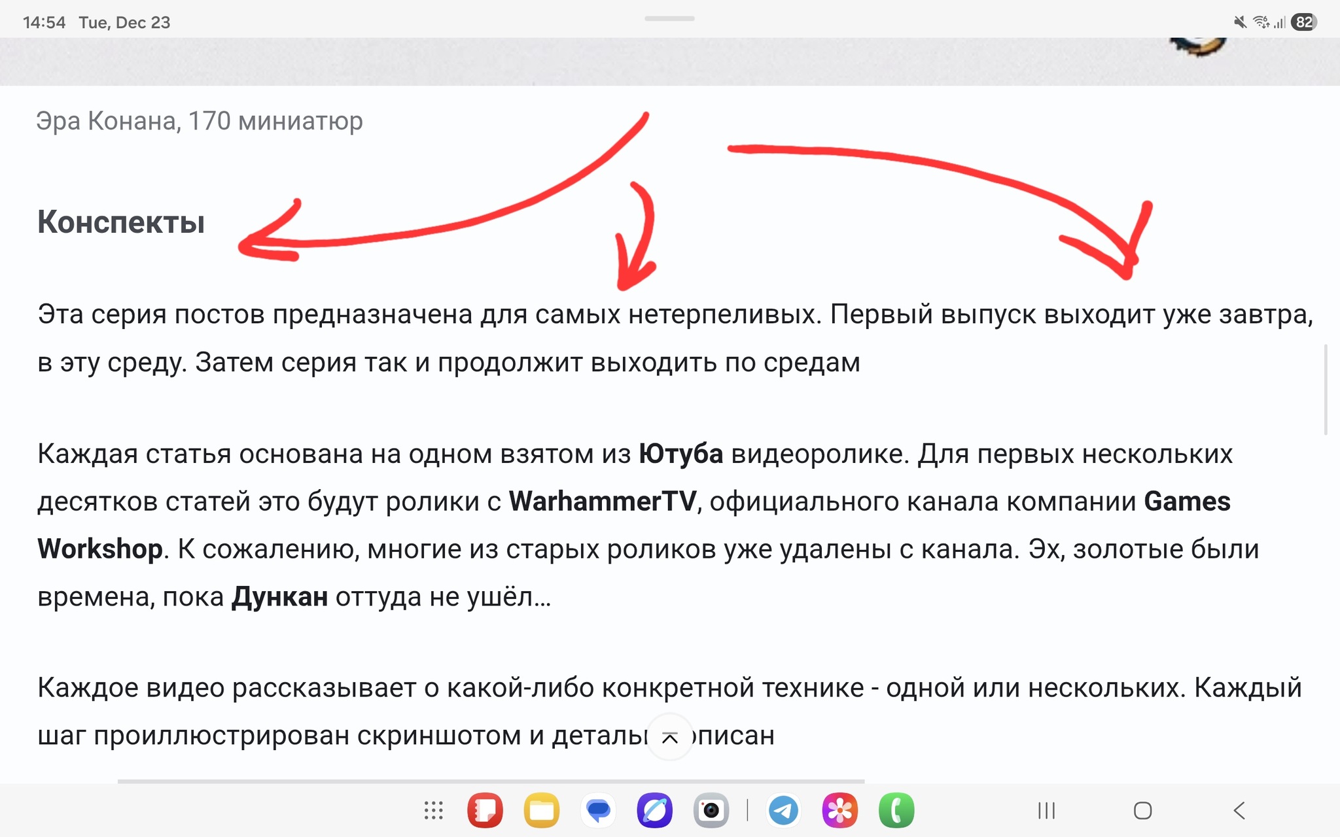
Task: Tap the muted sound status icon
Action: click(x=1239, y=22)
